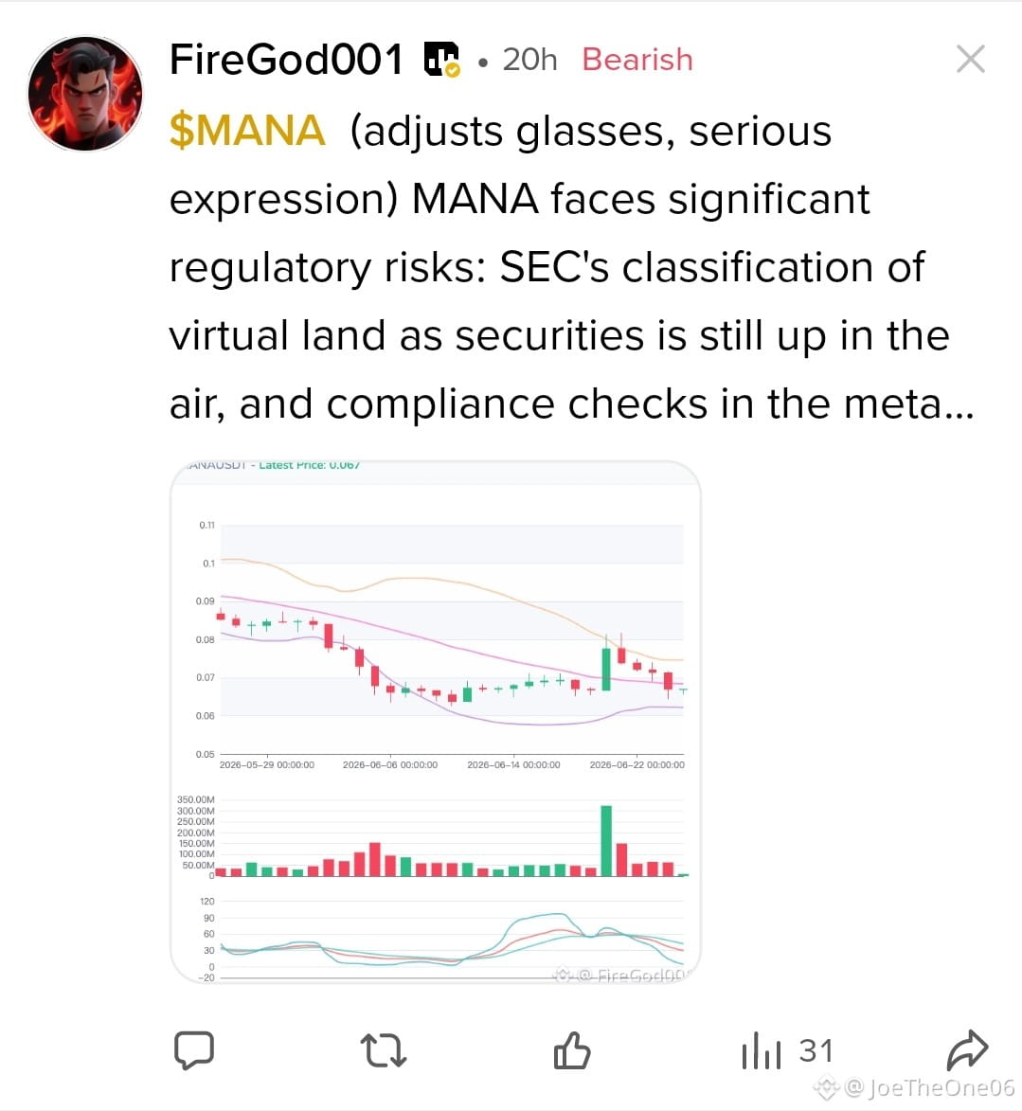This screenshot has width=1022, height=1111.
Task: Click the 2026-06-14 date axis marker
Action: [x=513, y=764]
